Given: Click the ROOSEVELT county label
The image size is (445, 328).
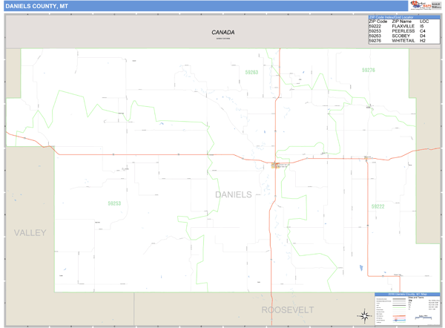Looking at the screenshot, I should tap(287, 309).
